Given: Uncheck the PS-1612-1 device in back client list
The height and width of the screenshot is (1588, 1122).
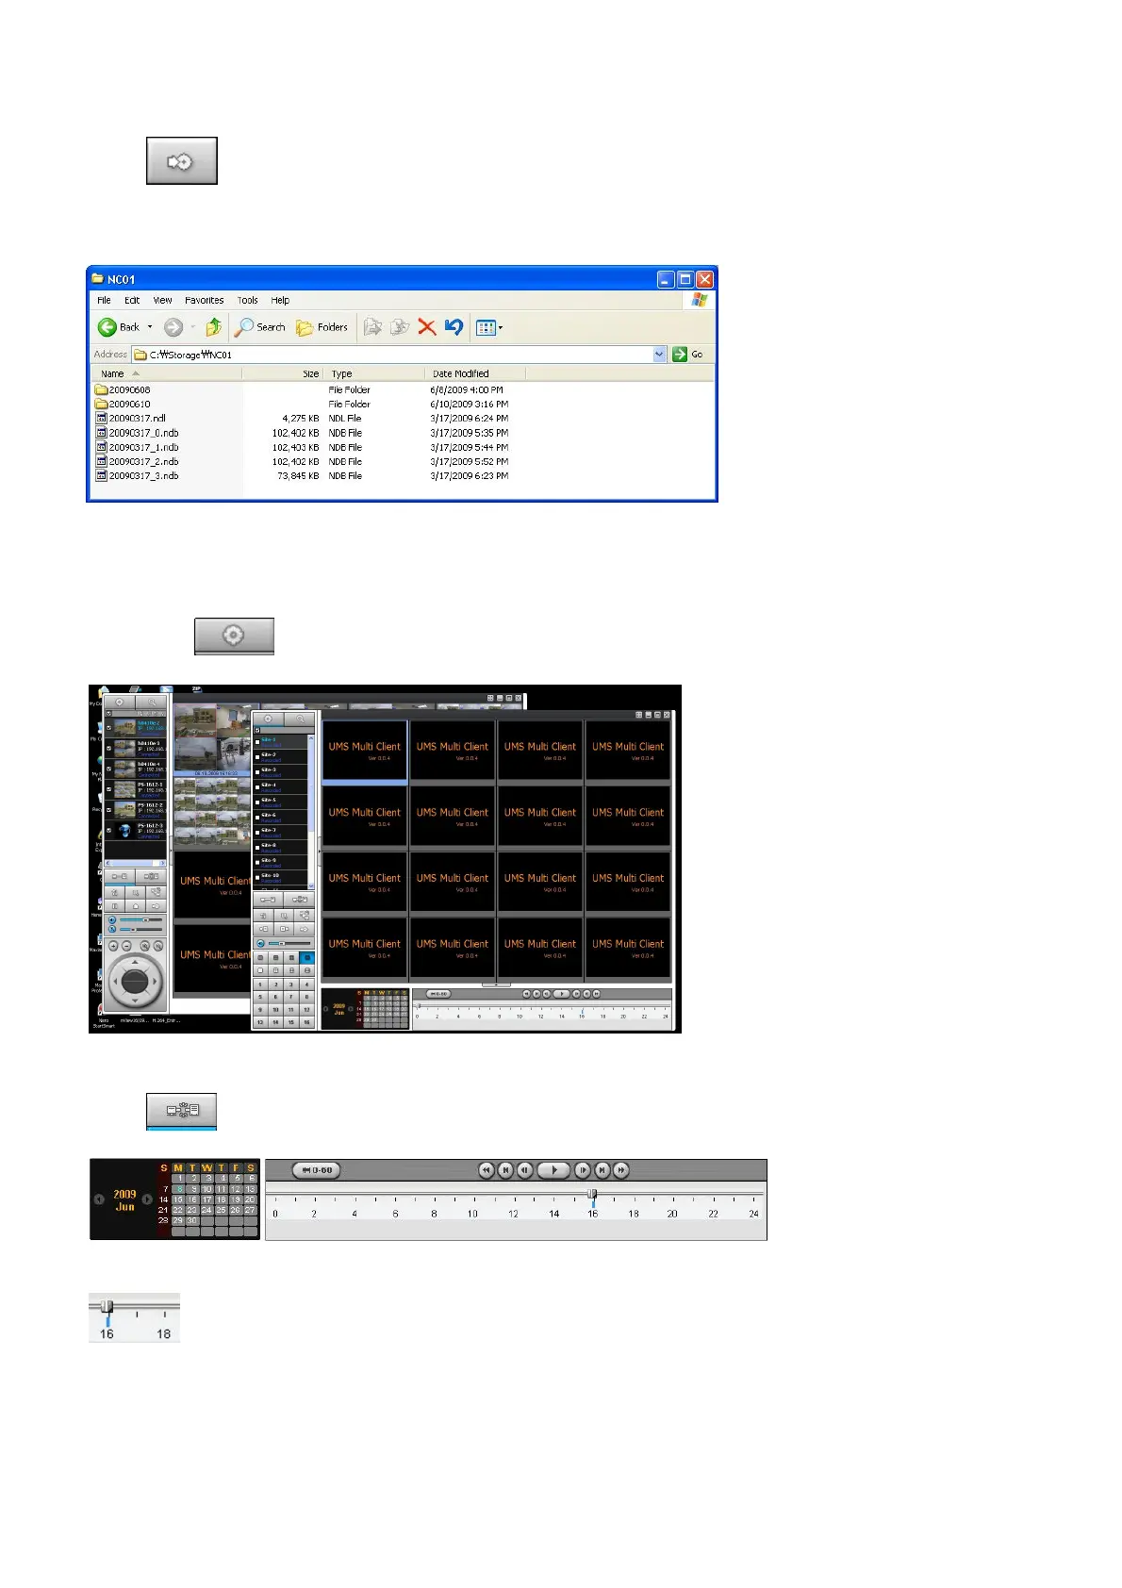Looking at the screenshot, I should point(108,789).
